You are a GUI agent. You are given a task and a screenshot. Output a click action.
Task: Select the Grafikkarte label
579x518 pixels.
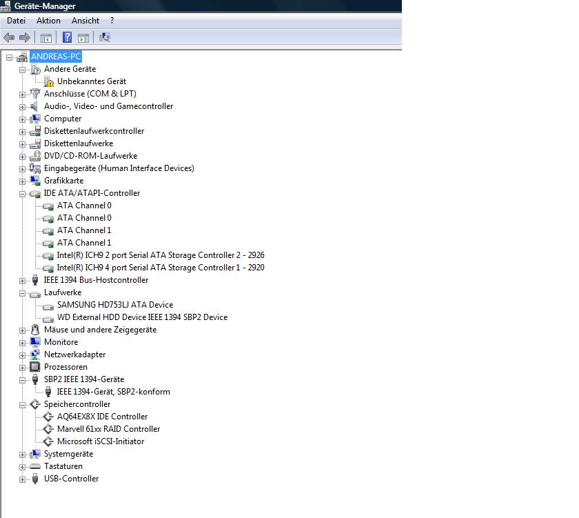click(64, 181)
